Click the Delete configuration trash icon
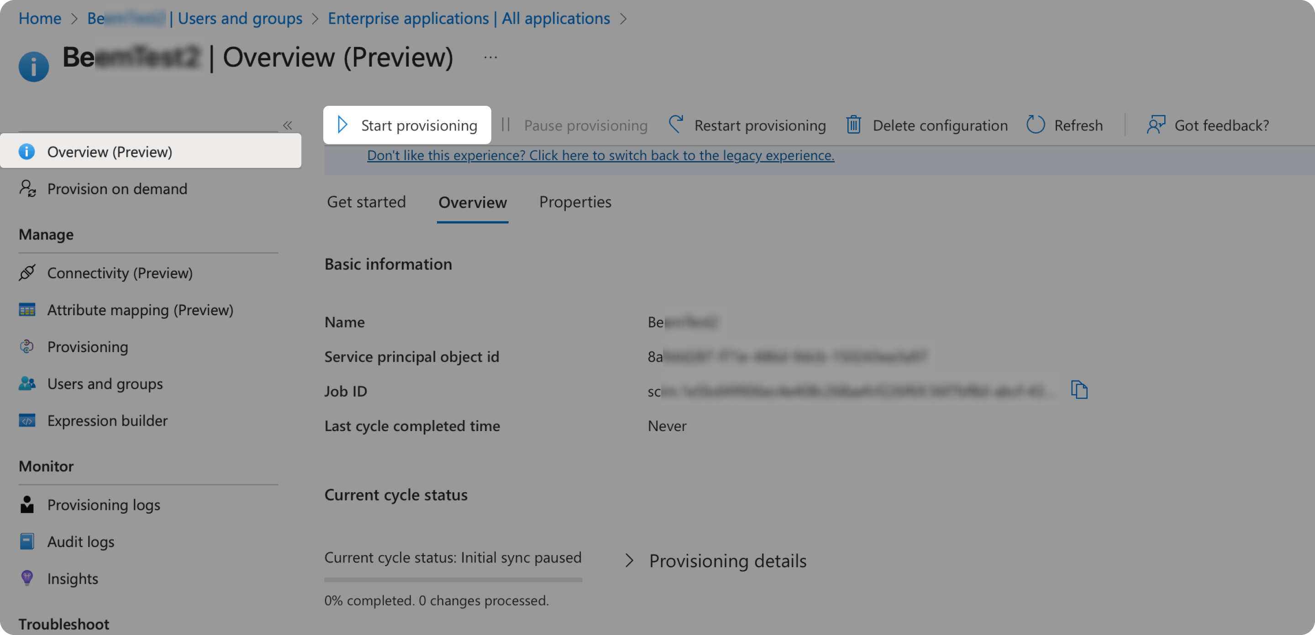The height and width of the screenshot is (635, 1315). pyautogui.click(x=853, y=125)
